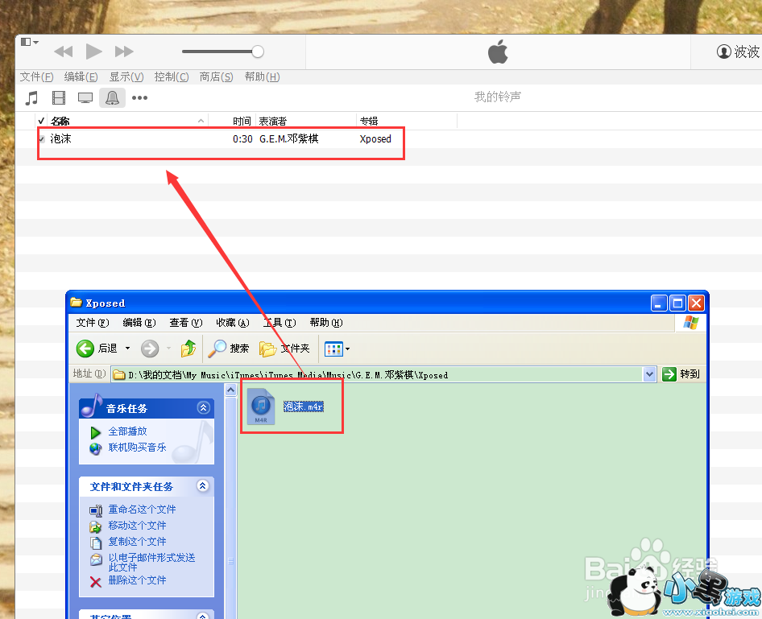Viewport: 762px width, 619px height.
Task: Close the Xposed Explorer window
Action: coord(697,303)
